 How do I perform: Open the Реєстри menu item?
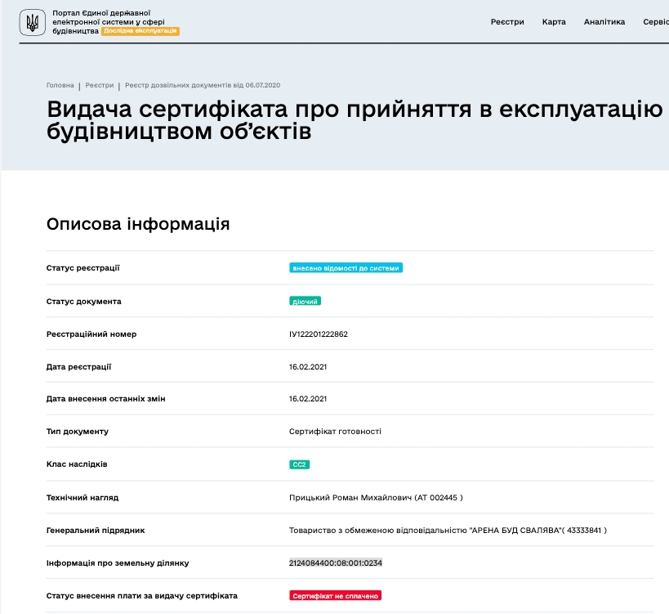(x=507, y=22)
